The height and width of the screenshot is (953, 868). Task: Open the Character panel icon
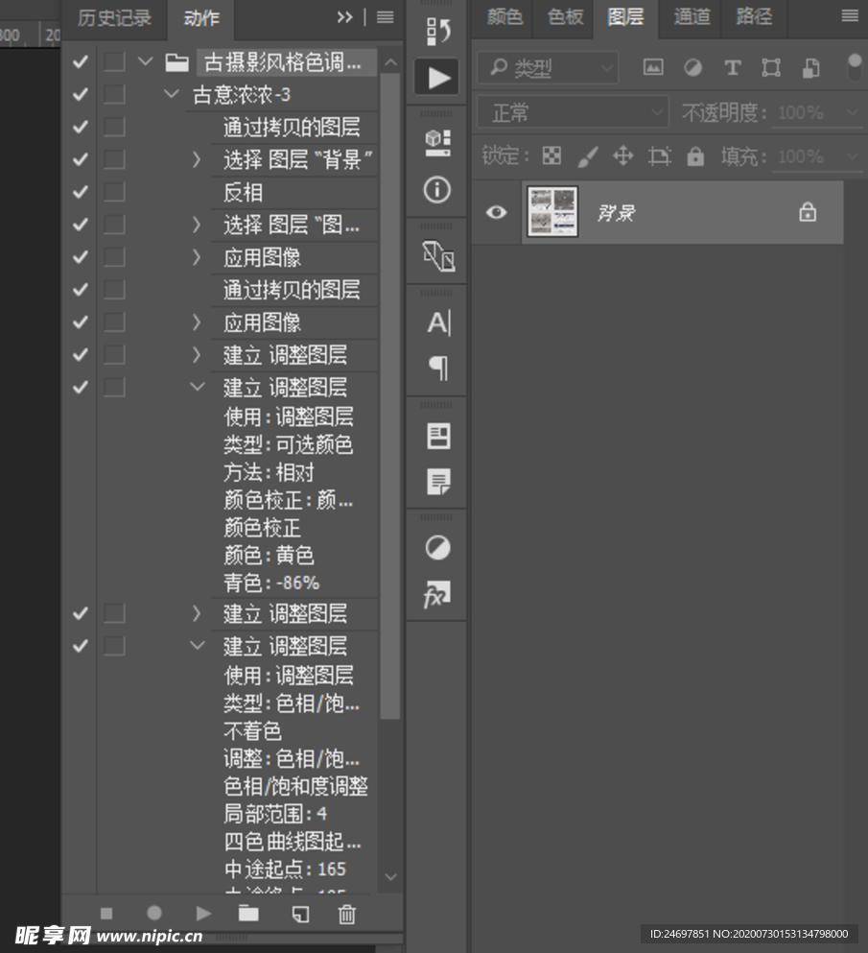tap(436, 323)
